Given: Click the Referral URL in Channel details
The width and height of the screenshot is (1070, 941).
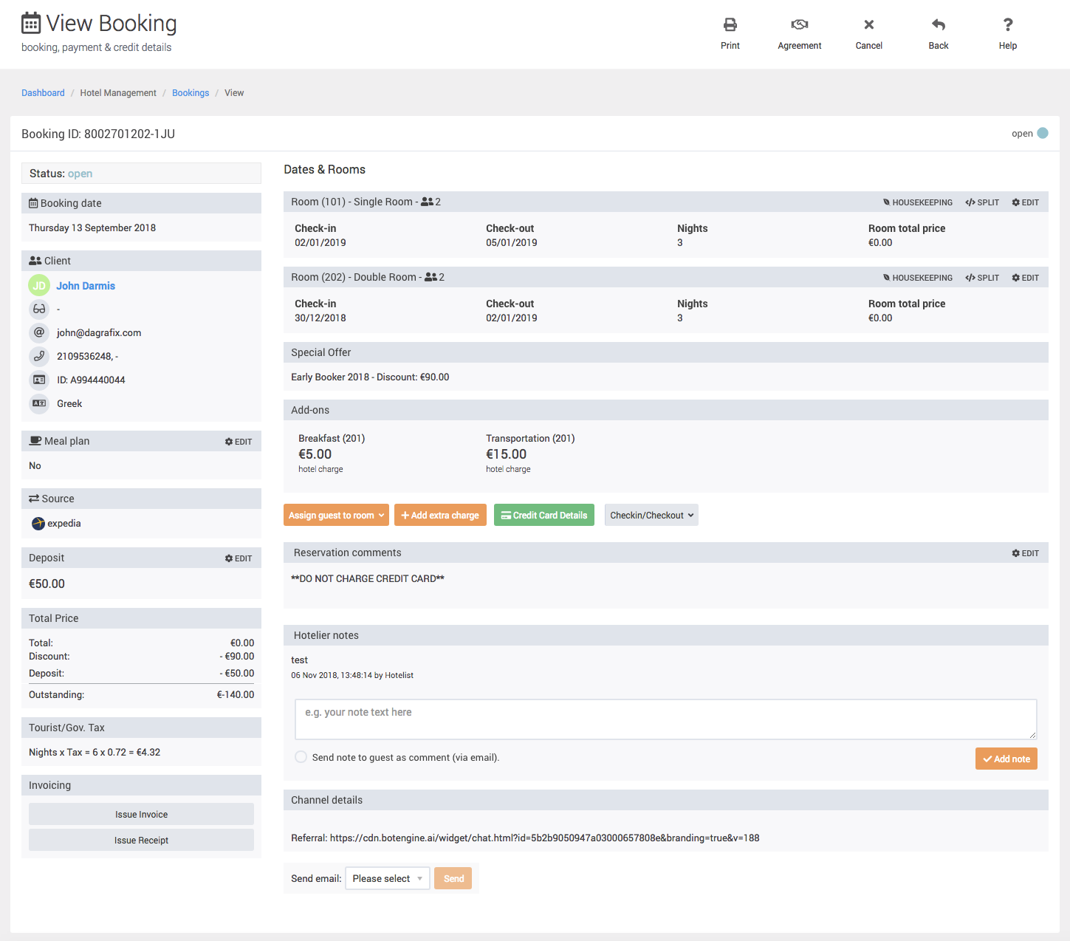Looking at the screenshot, I should click(544, 838).
